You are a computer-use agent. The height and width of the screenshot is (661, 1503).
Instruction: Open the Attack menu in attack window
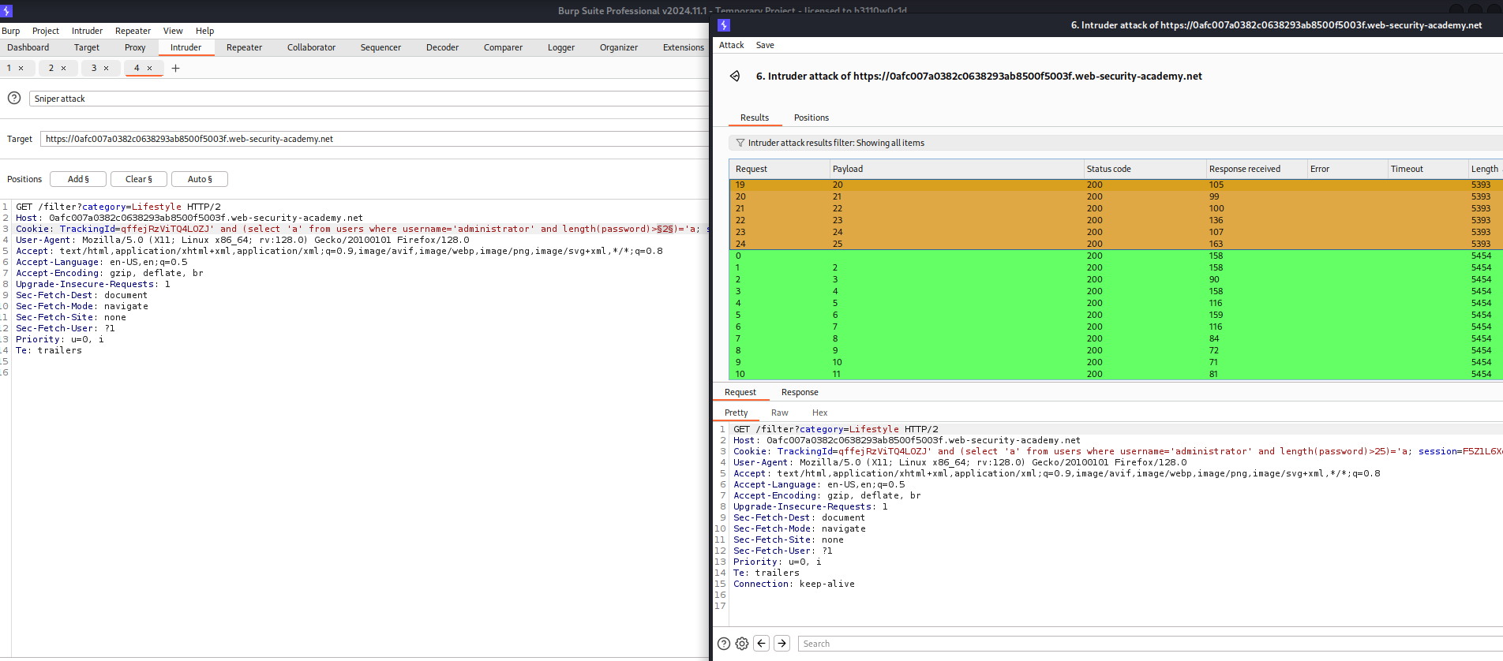click(x=732, y=46)
